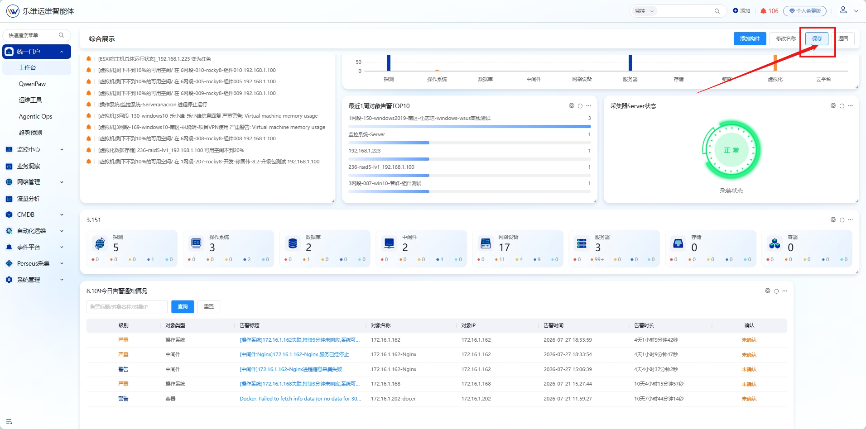The image size is (866, 429).
Task: Click the 重置 button
Action: 209,306
